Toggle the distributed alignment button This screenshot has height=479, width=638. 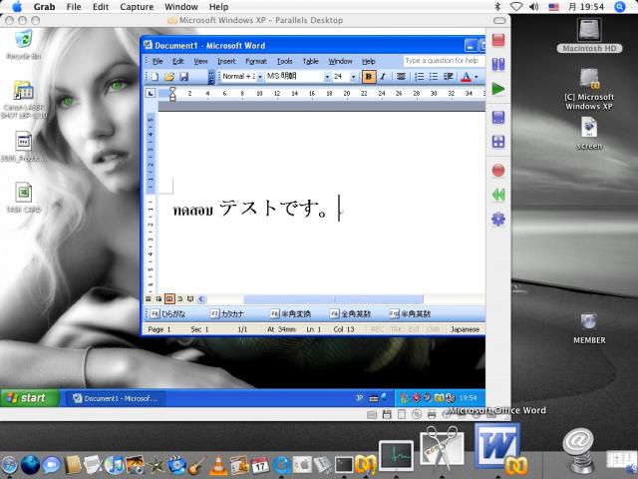(x=401, y=77)
